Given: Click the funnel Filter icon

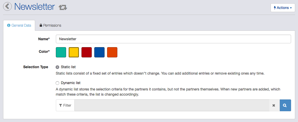Looking at the screenshot, I should point(60,105).
